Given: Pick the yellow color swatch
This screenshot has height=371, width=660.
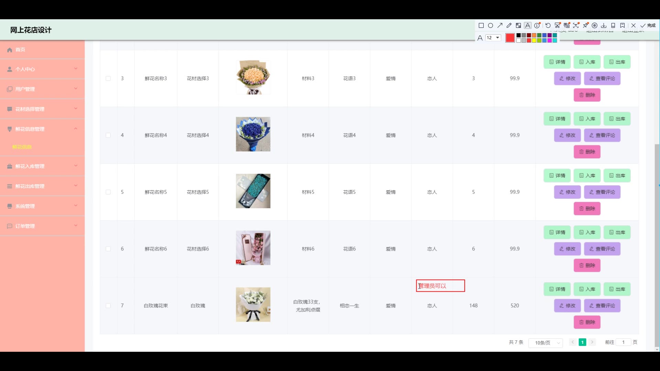Looking at the screenshot, I should [x=534, y=41].
